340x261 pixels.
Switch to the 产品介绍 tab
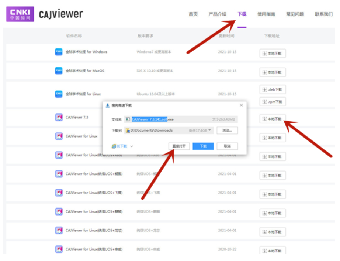coord(217,14)
